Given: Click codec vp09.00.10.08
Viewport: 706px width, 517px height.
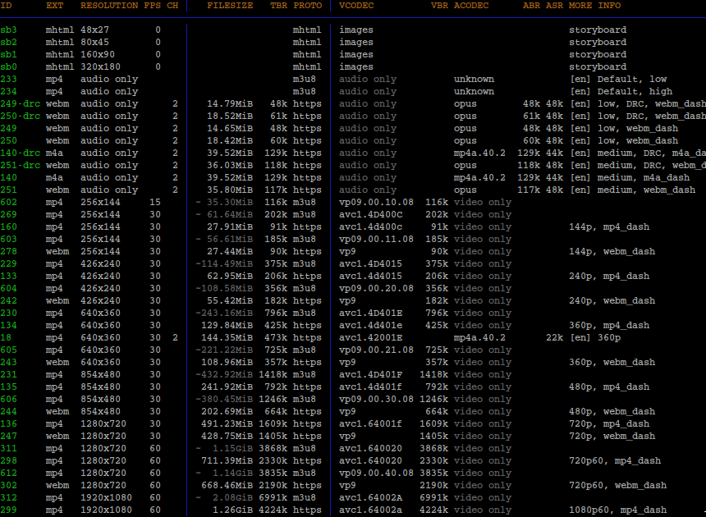Looking at the screenshot, I should pyautogui.click(x=376, y=202).
